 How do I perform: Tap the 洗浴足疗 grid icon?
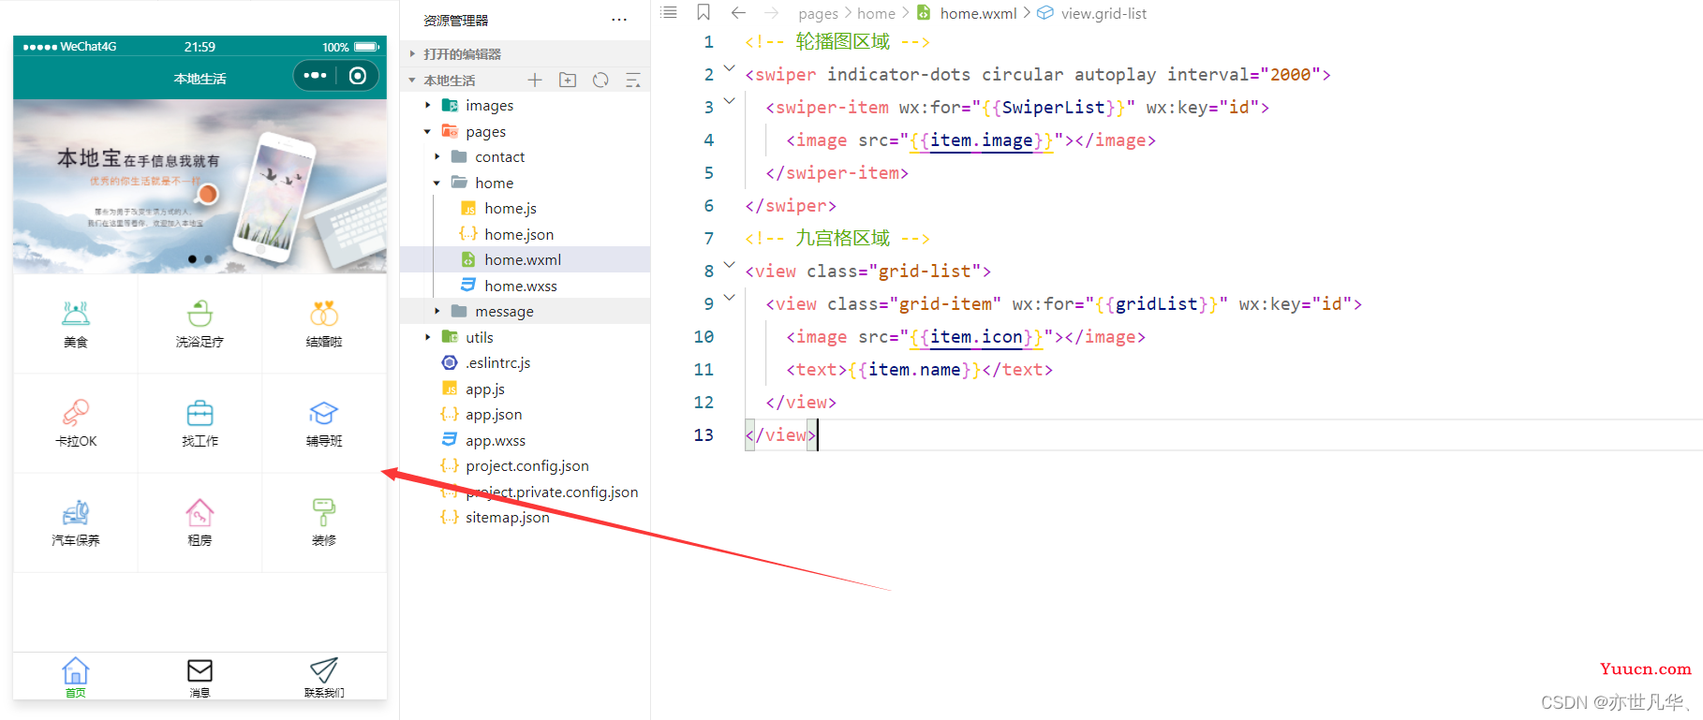click(x=200, y=313)
